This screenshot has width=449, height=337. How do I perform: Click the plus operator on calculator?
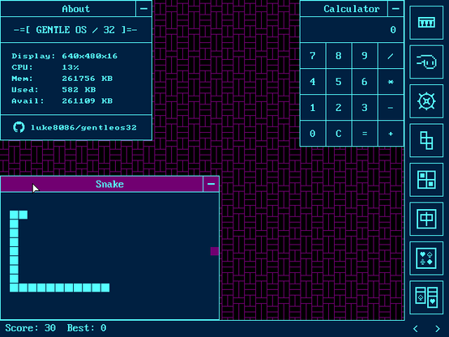(391, 134)
